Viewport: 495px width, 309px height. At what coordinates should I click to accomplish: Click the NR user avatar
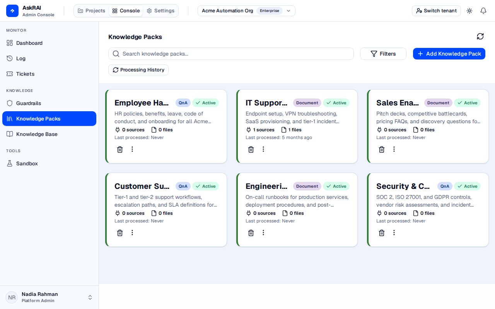[12, 297]
